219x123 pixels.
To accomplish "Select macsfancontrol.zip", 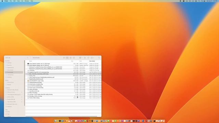I will [x=34, y=91].
